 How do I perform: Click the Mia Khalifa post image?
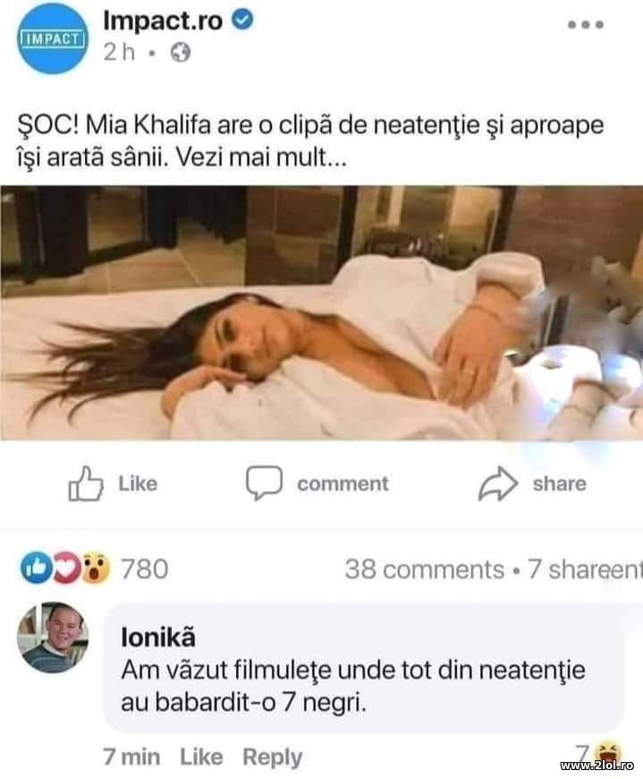pos(322,313)
